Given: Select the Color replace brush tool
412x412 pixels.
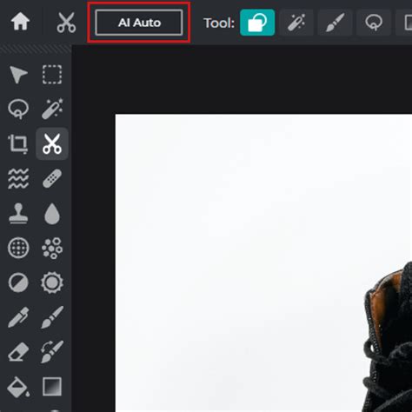Looking at the screenshot, I should [52, 352].
